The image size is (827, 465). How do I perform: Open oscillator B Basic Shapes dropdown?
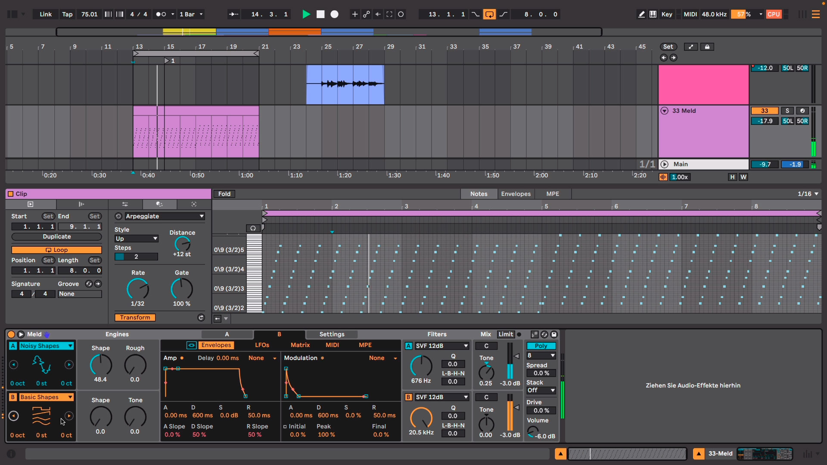click(x=46, y=397)
